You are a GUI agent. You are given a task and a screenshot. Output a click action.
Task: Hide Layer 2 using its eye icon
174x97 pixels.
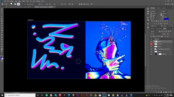tap(151, 41)
